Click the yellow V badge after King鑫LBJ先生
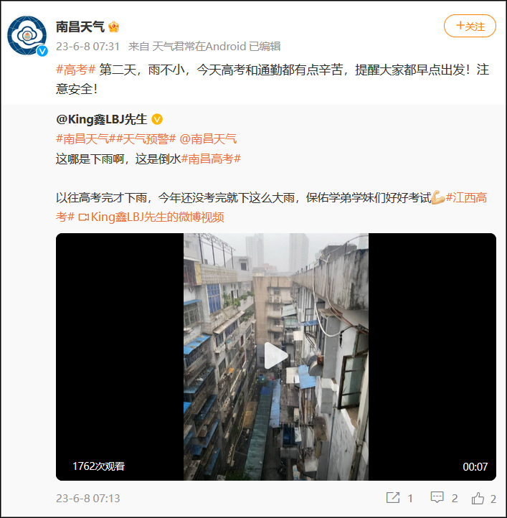The width and height of the screenshot is (507, 518). (157, 119)
